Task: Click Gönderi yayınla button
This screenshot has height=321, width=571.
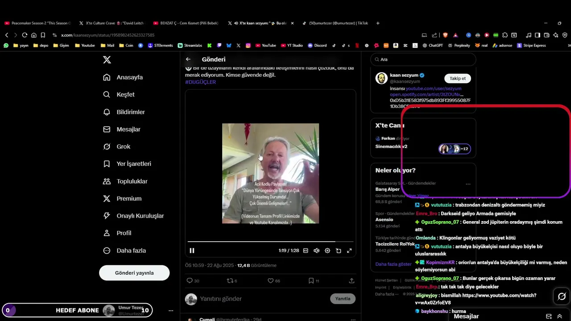Action: pyautogui.click(x=134, y=273)
